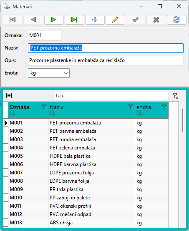Clear all filters icon beside search box

(x=175, y=96)
